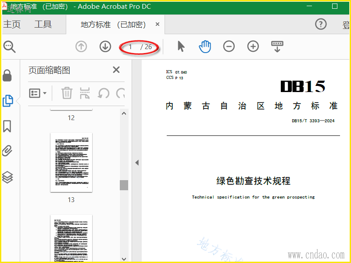Close the 页面缩略图 panel
The image size is (351, 263).
pyautogui.click(x=116, y=70)
